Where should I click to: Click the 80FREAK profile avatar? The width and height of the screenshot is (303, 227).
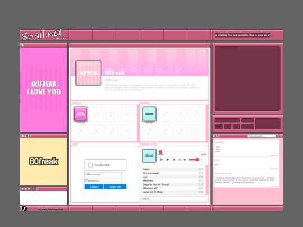(88, 73)
